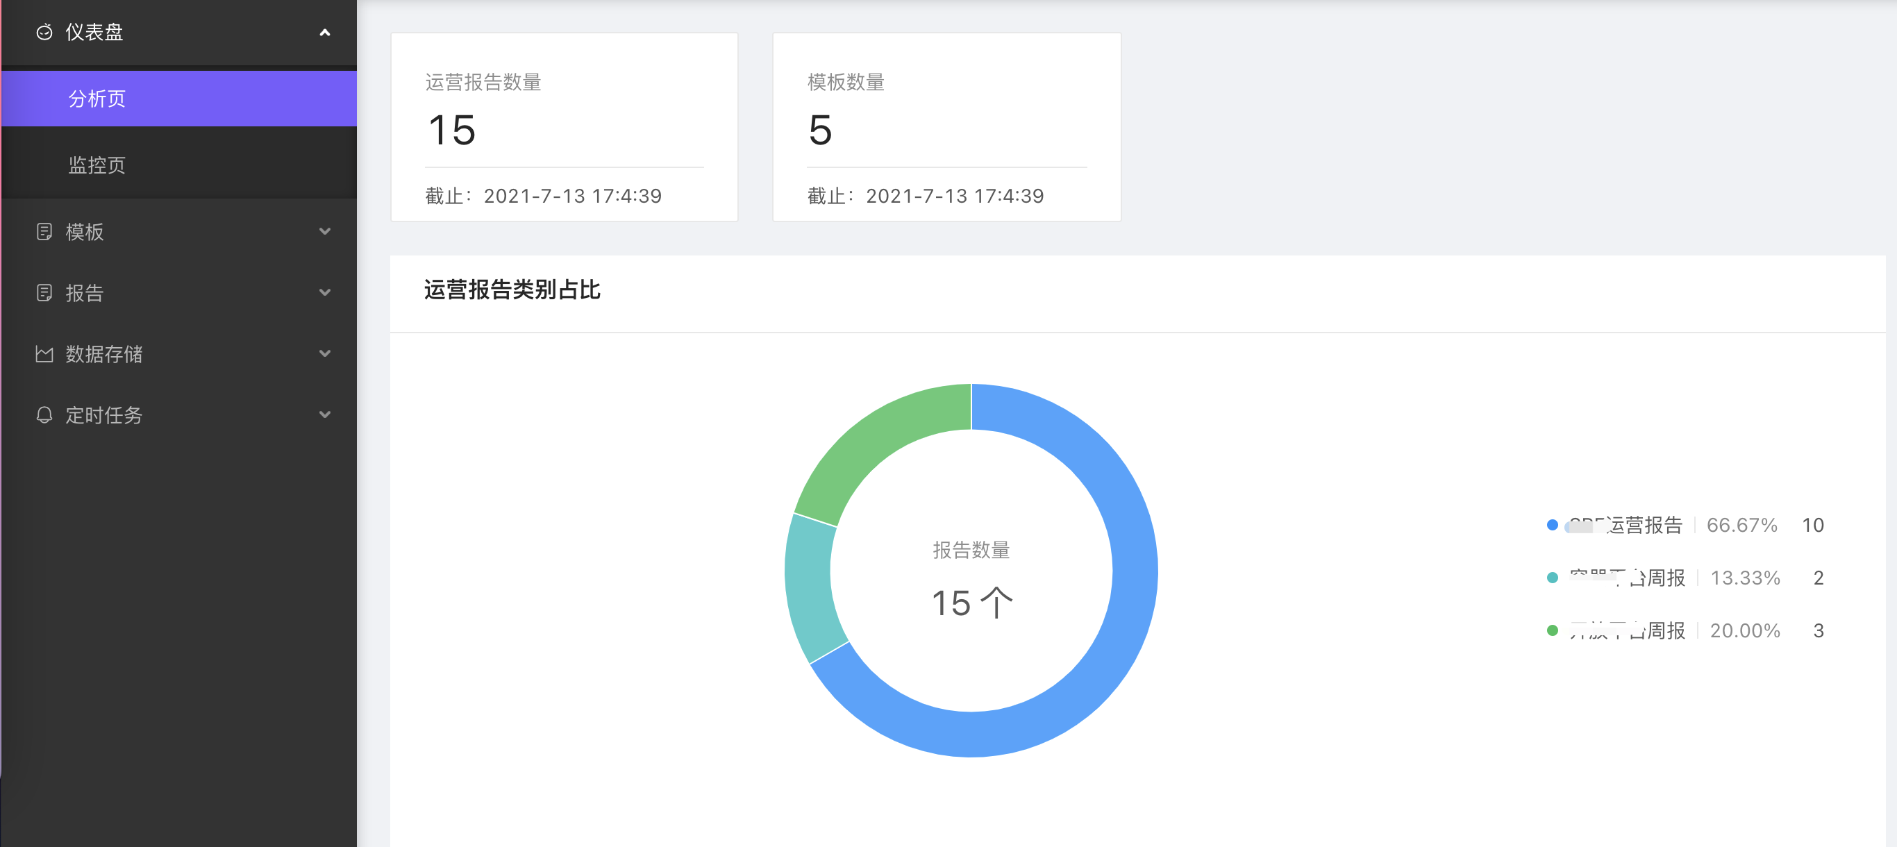1897x847 pixels.
Task: Toggle the green legend dot for 20.00% 周报
Action: pos(1552,630)
